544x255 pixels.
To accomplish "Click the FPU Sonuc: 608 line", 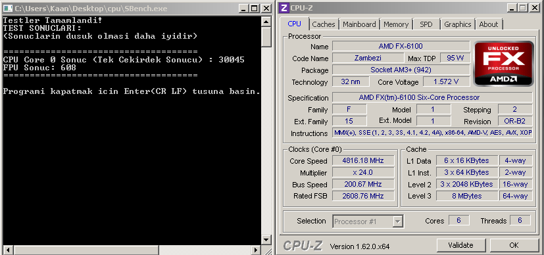I will pyautogui.click(x=39, y=68).
